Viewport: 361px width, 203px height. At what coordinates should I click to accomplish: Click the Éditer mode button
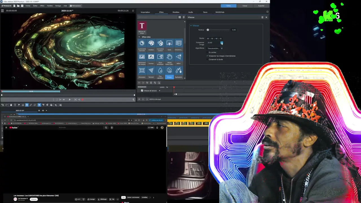click(x=229, y=6)
